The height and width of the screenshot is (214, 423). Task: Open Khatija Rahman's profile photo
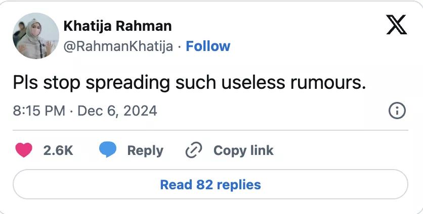[36, 36]
